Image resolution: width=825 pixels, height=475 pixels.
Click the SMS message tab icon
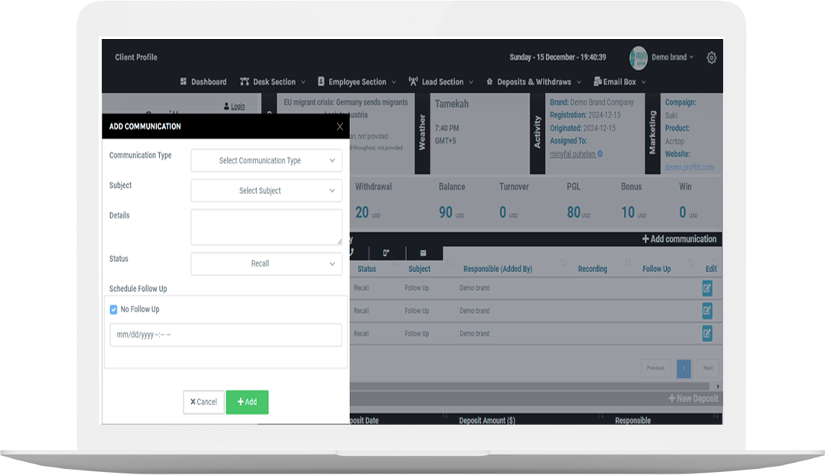coord(386,253)
